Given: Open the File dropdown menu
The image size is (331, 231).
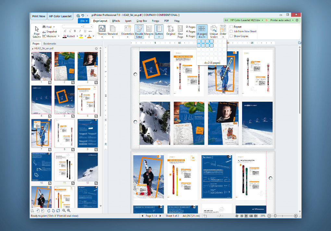Looking at the screenshot, I should click(x=84, y=21).
